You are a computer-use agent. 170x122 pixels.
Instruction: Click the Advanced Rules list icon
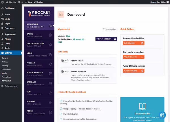[50, 74]
